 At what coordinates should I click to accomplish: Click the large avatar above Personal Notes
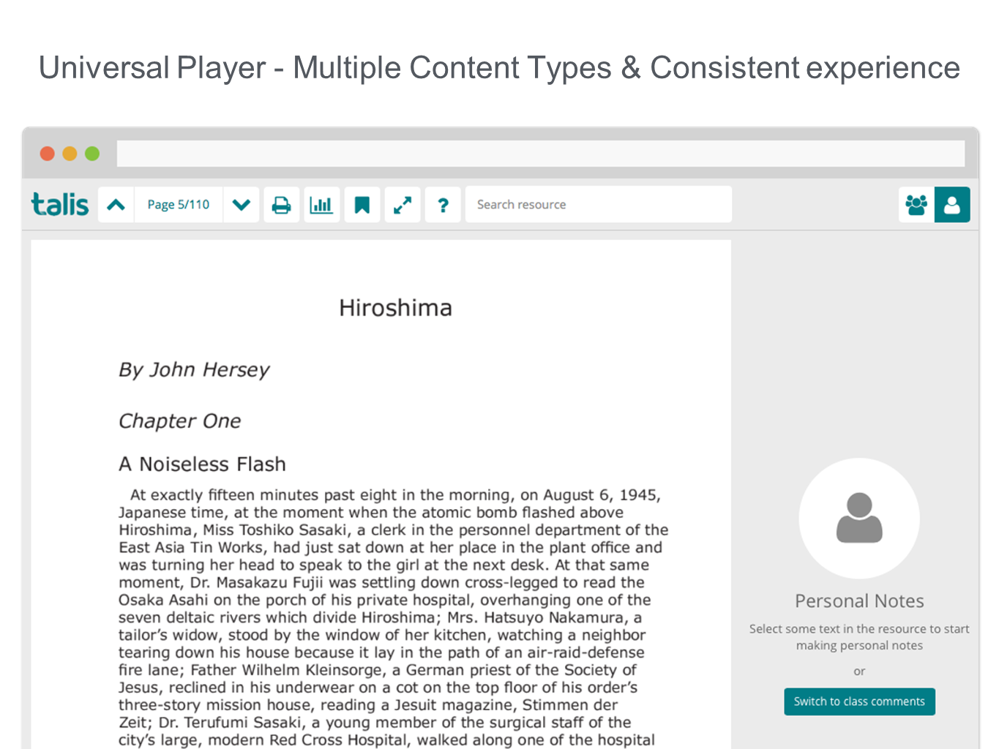pos(858,518)
